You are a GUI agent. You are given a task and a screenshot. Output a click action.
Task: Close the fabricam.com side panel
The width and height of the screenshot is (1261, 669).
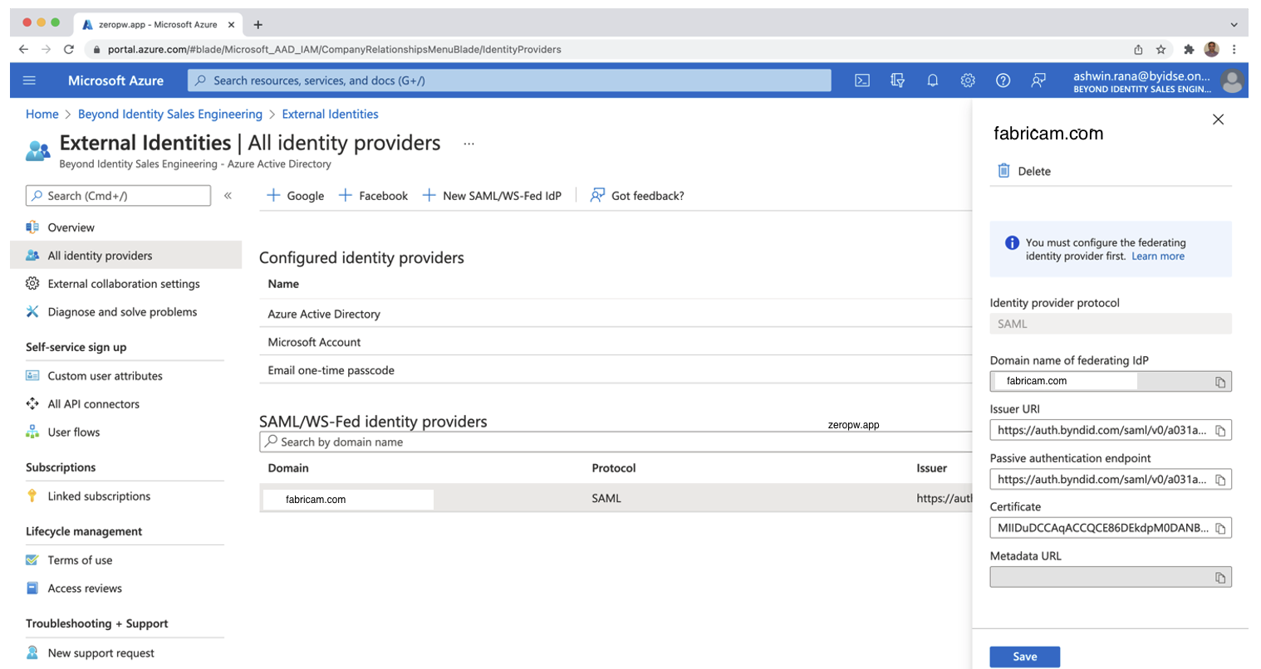click(1218, 120)
